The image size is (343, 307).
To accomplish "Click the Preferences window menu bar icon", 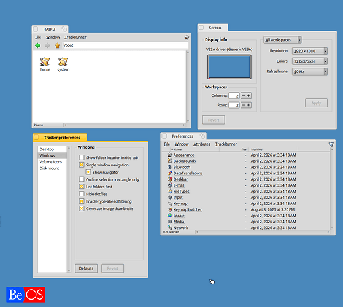I will (x=331, y=144).
